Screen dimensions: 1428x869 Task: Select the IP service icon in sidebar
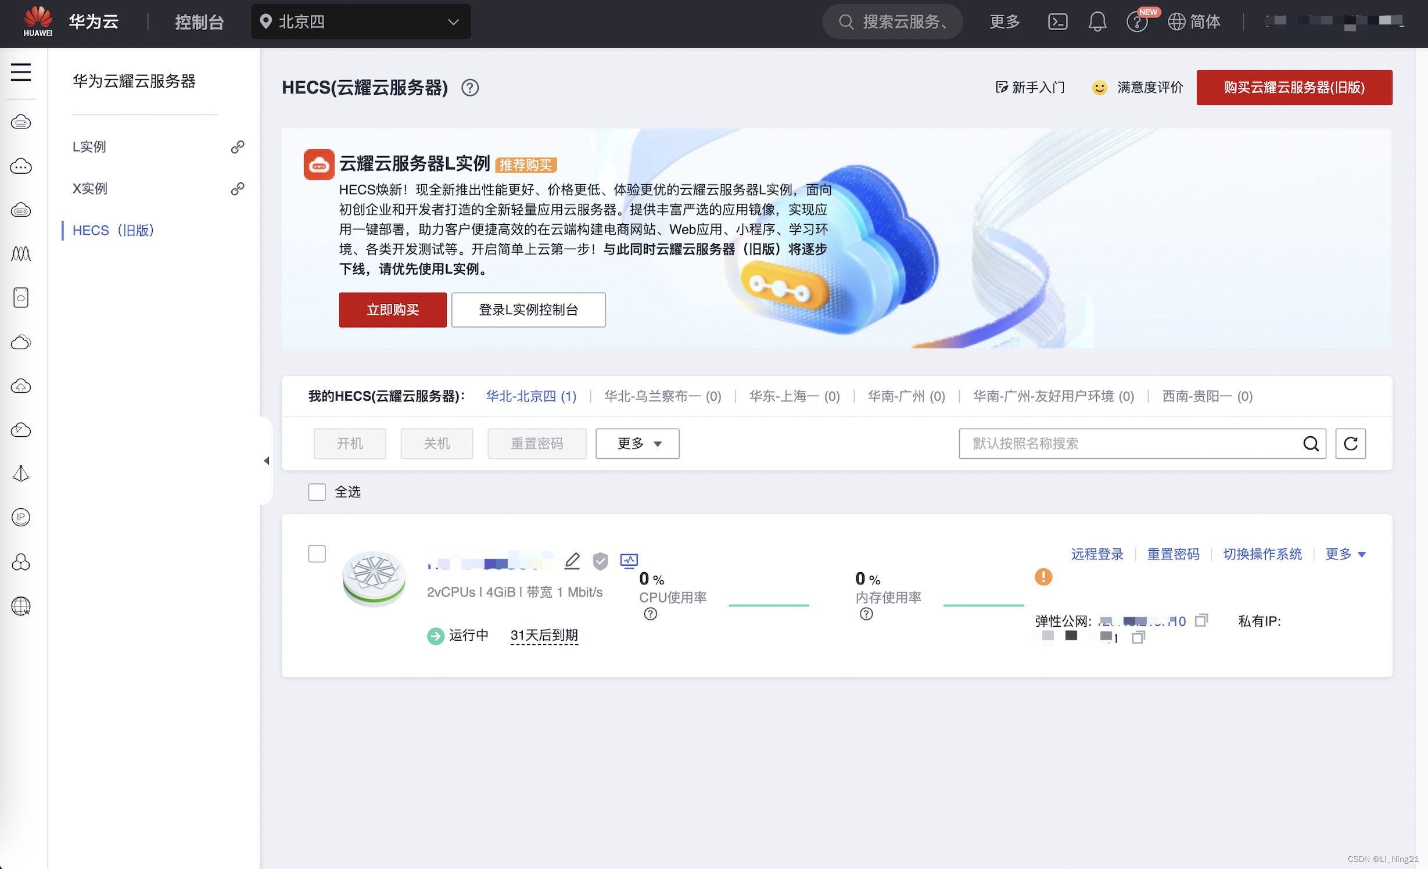tap(21, 517)
